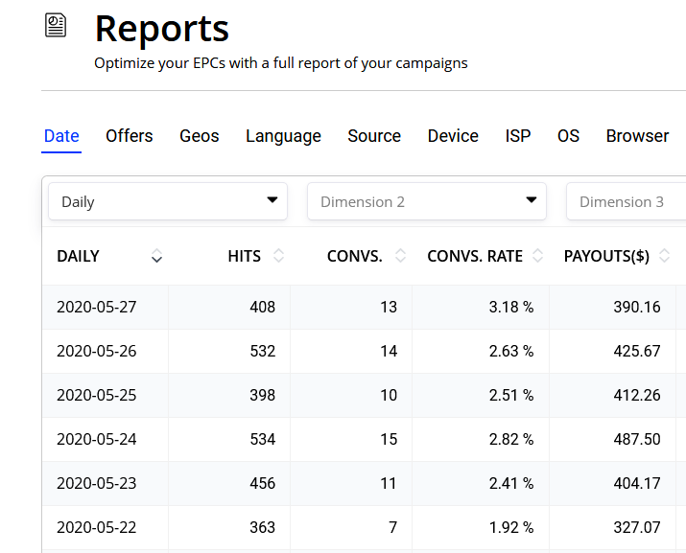The image size is (686, 553).
Task: Open the Daily dimension dropdown
Action: (x=168, y=201)
